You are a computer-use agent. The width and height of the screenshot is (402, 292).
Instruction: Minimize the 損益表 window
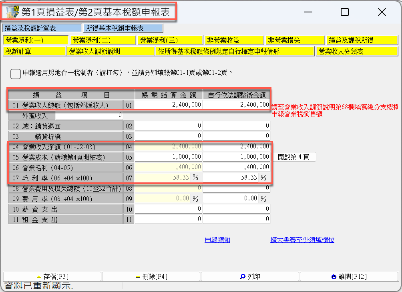click(308, 12)
